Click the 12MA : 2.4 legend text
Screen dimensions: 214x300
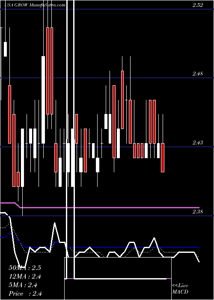(25, 276)
